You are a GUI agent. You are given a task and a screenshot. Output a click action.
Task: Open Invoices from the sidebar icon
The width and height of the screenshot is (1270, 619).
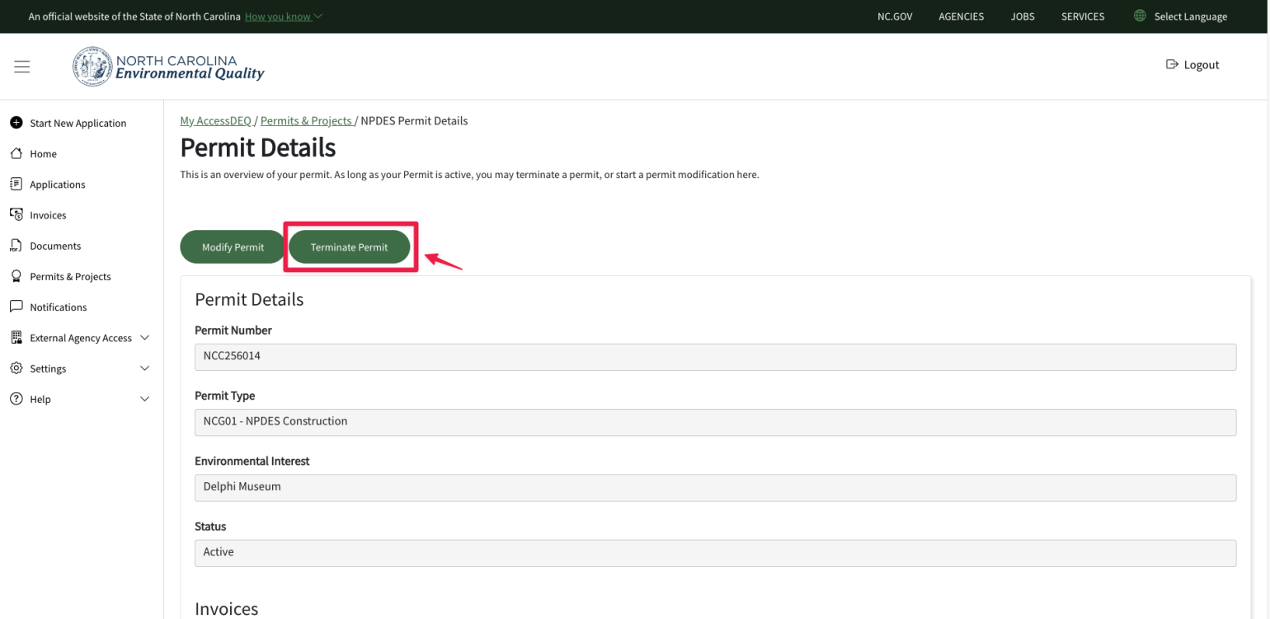[x=16, y=214]
